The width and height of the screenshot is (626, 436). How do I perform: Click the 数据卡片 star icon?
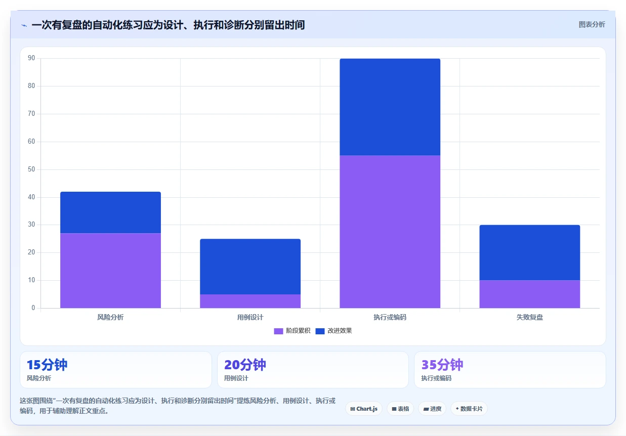(457, 409)
